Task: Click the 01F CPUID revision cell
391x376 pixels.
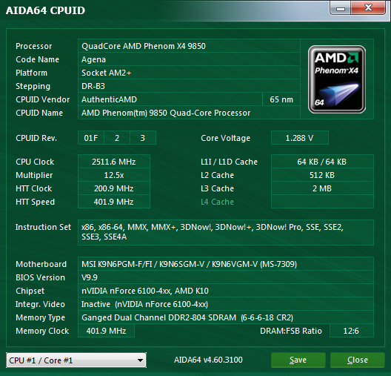Action: point(91,138)
